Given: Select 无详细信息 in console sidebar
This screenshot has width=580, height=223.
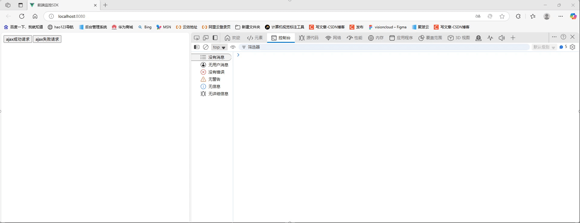Looking at the screenshot, I should 212,94.
